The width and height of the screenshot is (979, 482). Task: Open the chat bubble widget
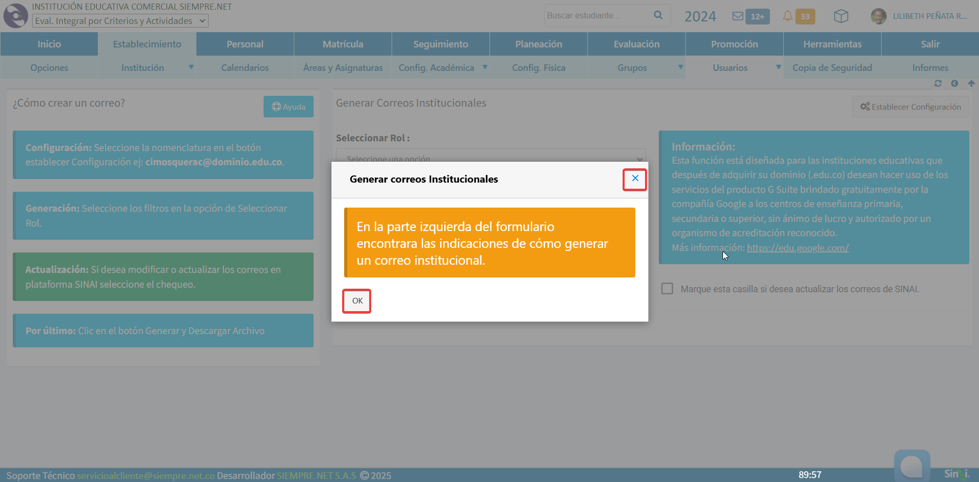912,465
